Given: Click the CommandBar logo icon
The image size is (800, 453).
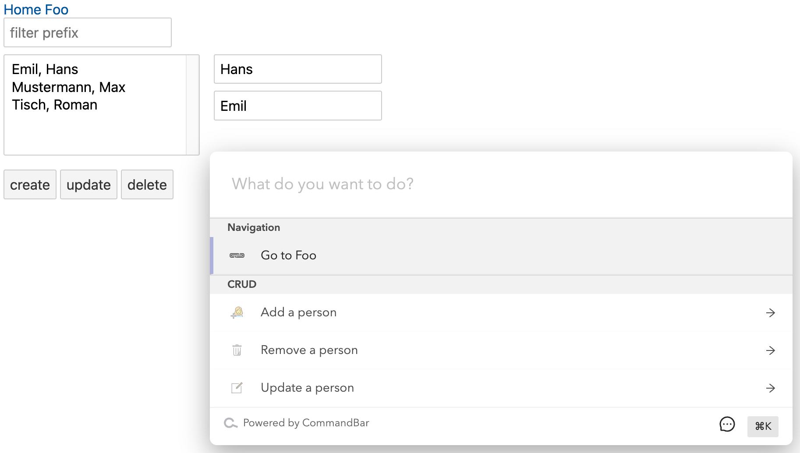Looking at the screenshot, I should (x=230, y=423).
